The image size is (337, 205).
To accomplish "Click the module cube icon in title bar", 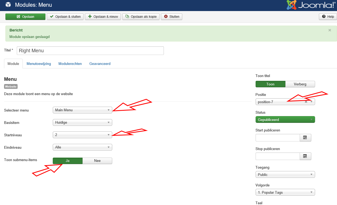I will (8, 5).
